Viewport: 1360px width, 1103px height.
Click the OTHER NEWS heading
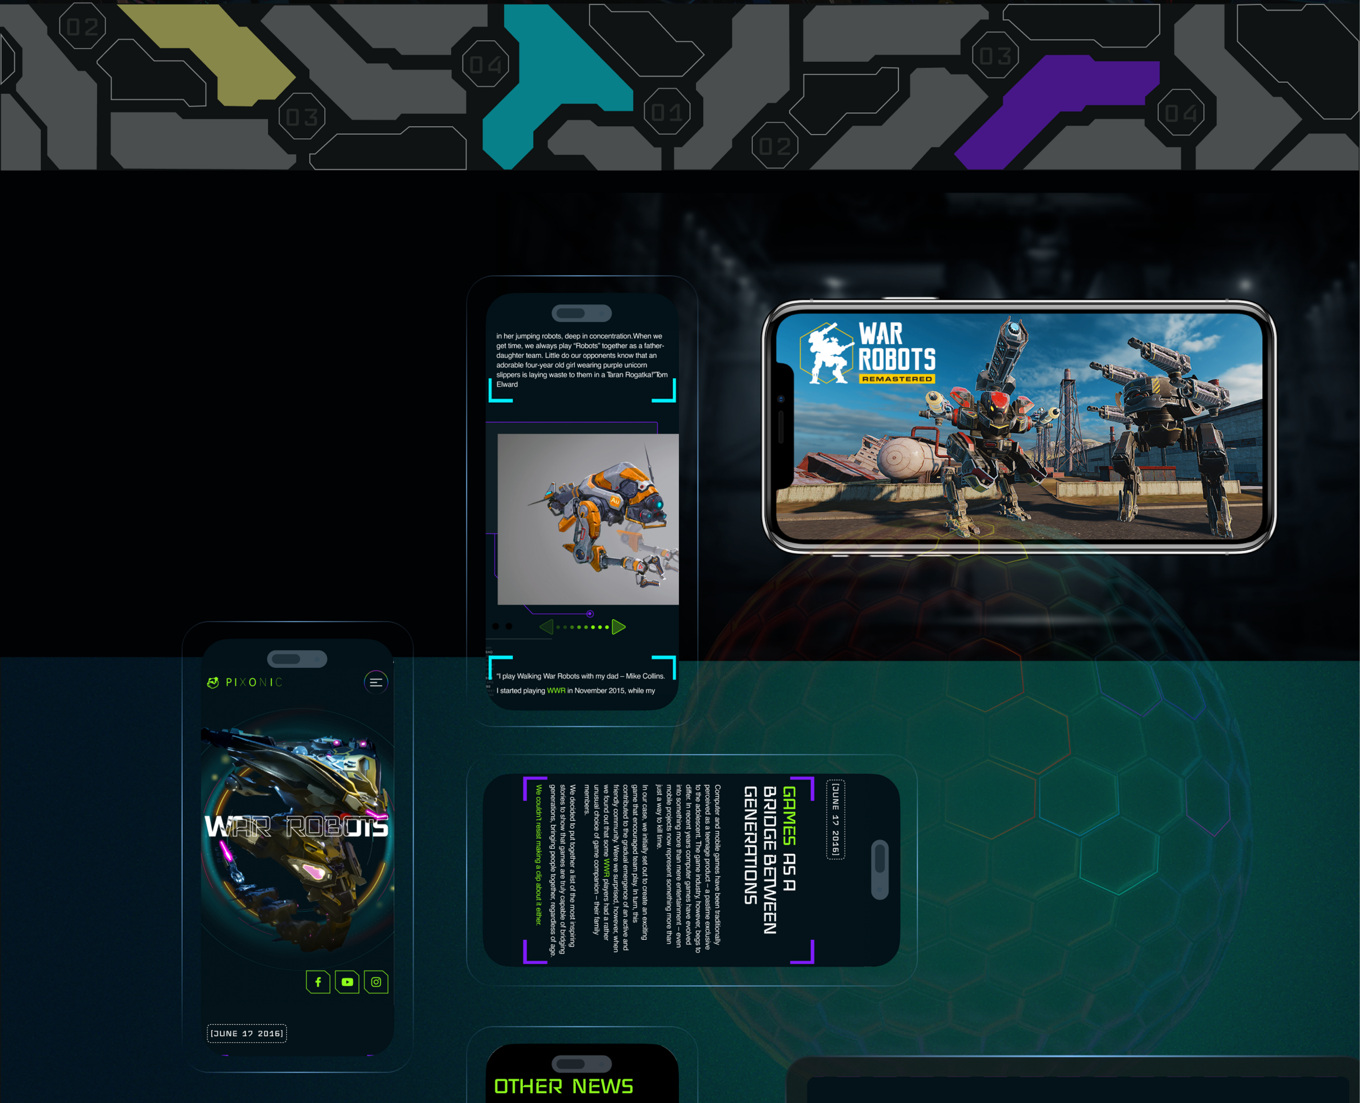564,1086
